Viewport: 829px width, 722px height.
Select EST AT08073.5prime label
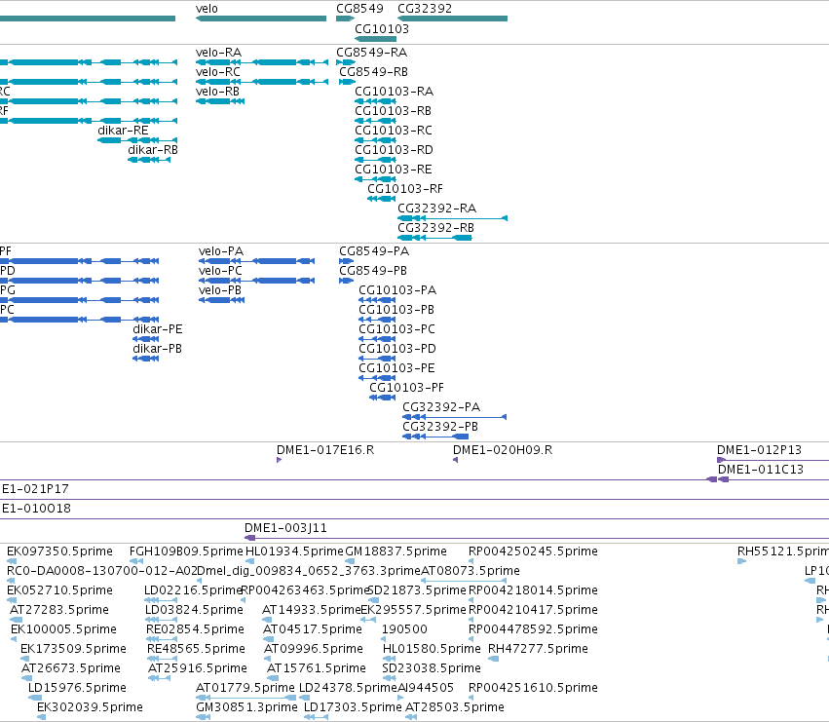pyautogui.click(x=470, y=571)
